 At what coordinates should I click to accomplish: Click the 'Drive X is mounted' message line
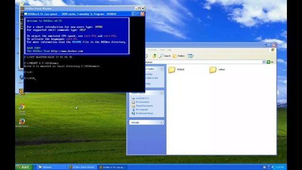coord(62,66)
